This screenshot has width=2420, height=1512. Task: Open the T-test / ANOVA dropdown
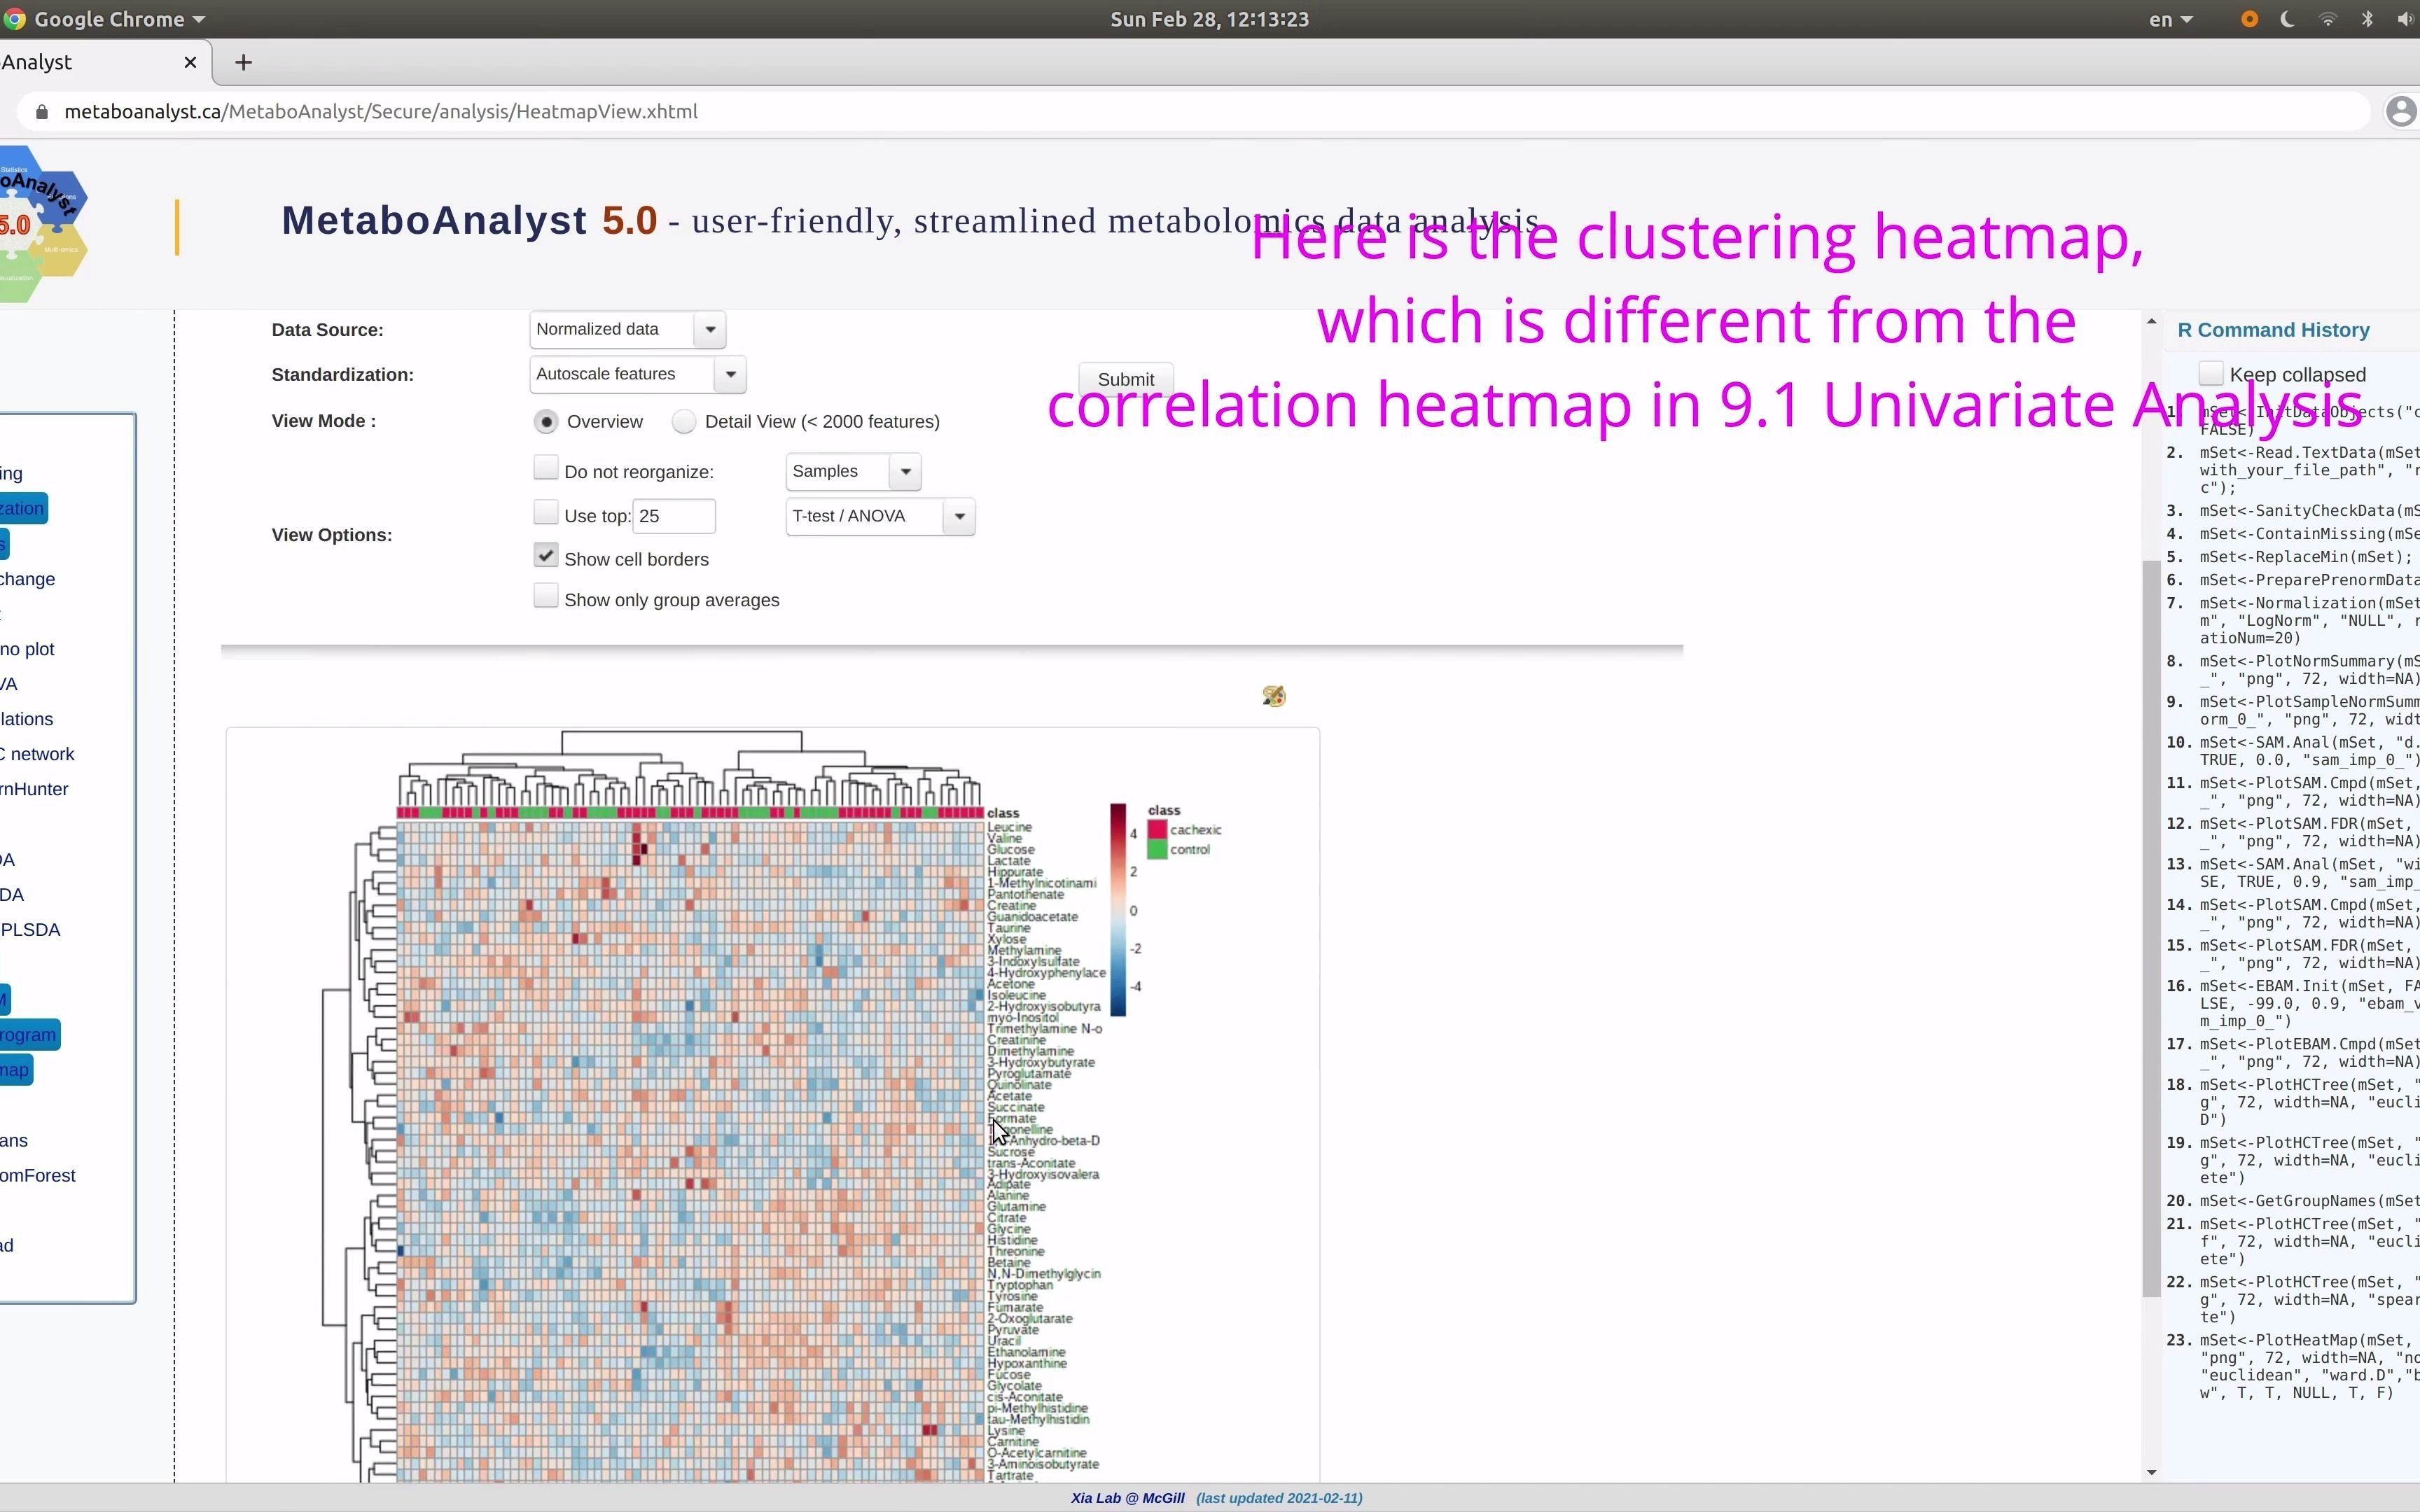pos(880,516)
